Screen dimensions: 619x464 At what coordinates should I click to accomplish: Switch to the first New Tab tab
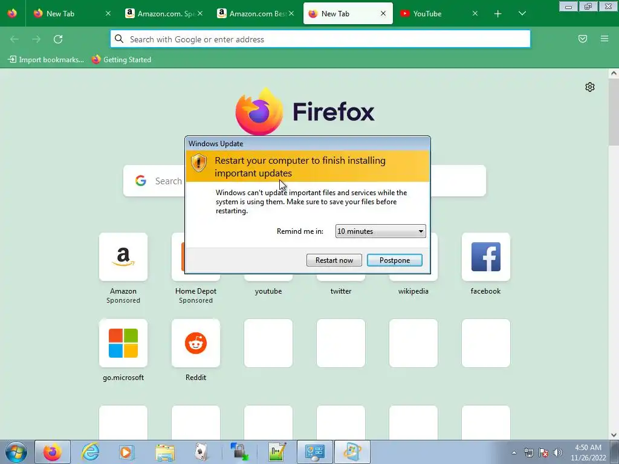73,13
